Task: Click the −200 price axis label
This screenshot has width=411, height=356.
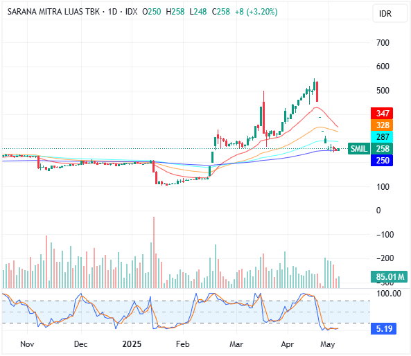Action: click(385, 258)
